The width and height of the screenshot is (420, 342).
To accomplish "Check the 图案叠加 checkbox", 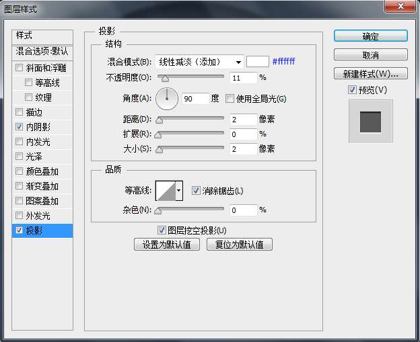I will pos(19,200).
